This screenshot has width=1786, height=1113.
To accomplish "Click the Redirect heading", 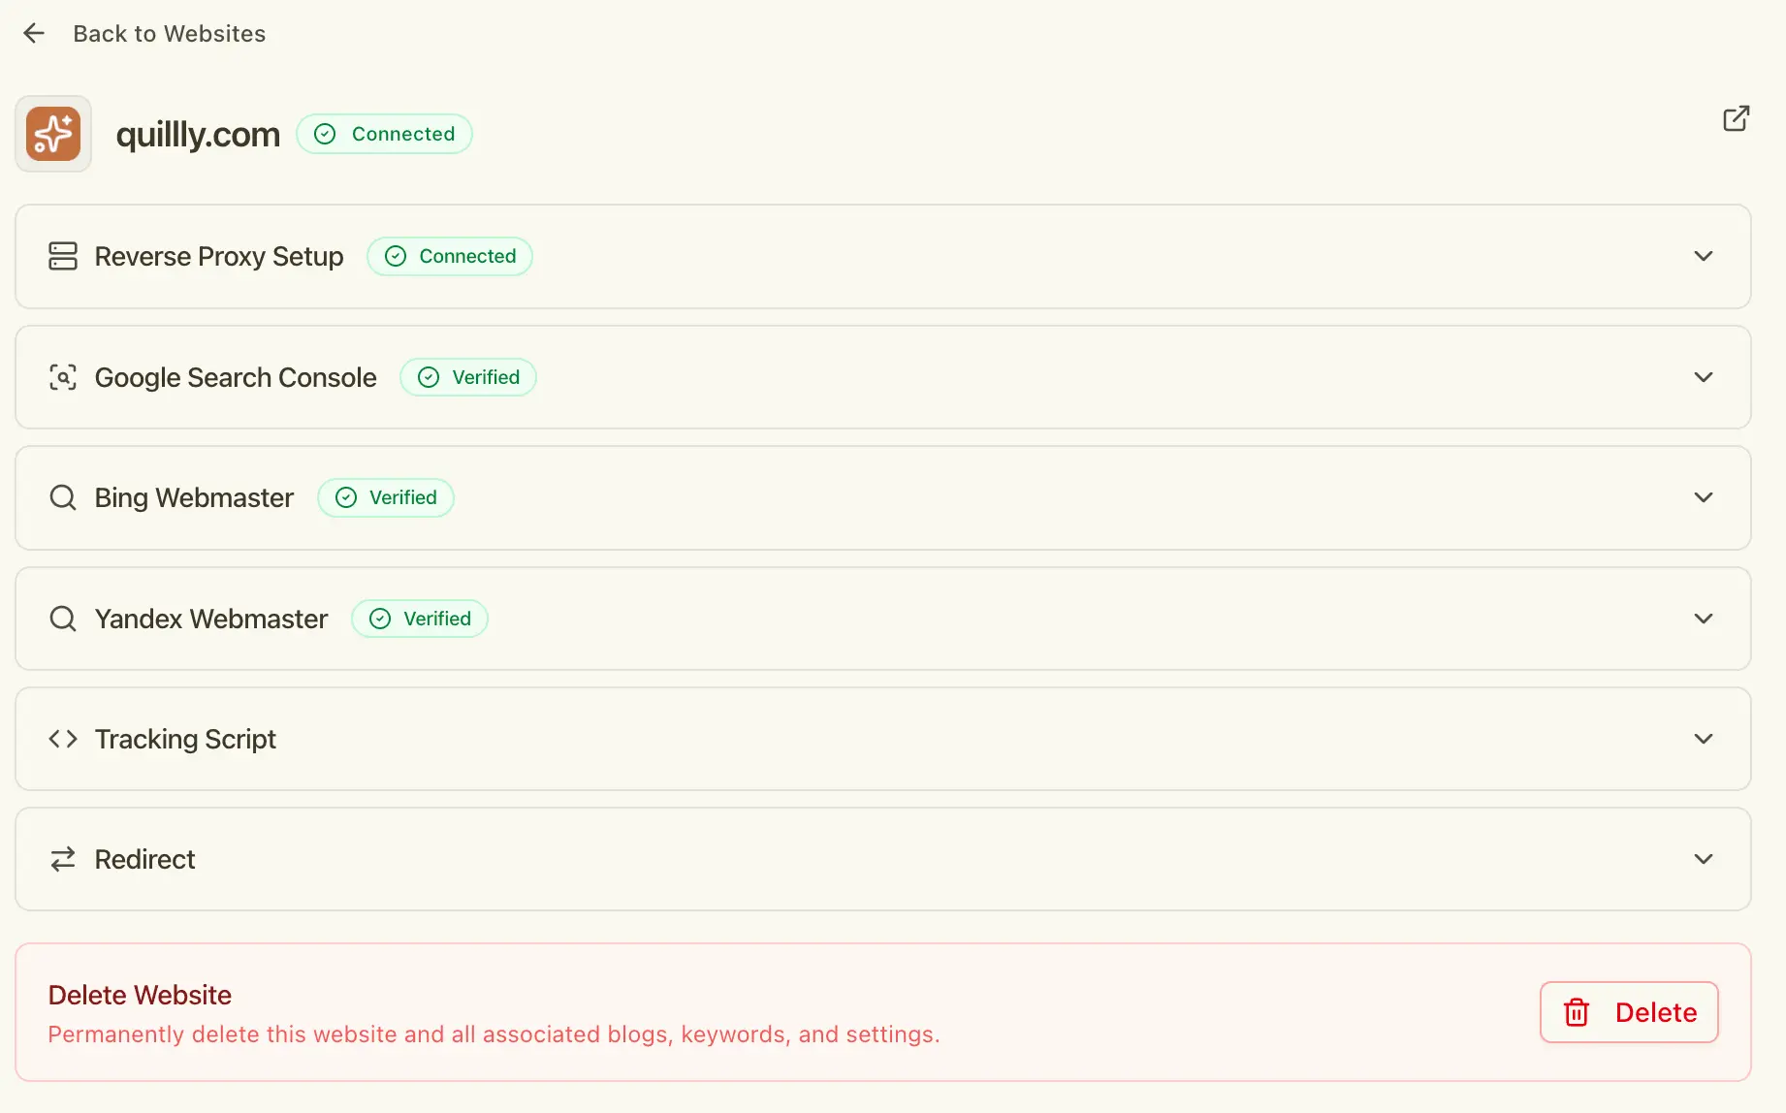I will 145,859.
